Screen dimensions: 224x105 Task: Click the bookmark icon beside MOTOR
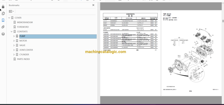pyautogui.click(x=17, y=41)
